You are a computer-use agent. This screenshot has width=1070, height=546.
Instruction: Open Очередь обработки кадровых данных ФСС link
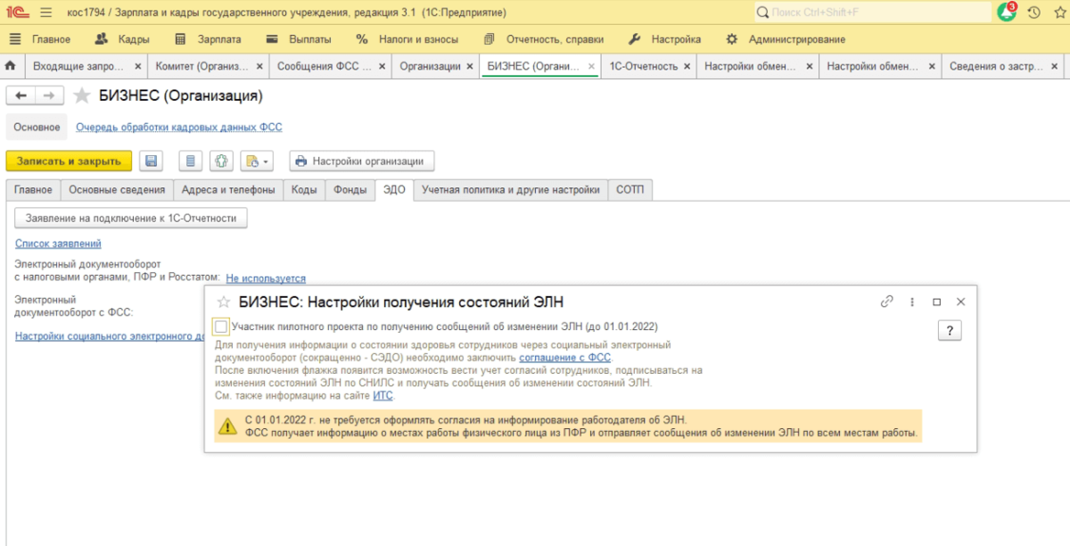(178, 128)
